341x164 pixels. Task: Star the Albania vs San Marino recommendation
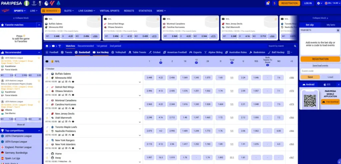[39, 102]
